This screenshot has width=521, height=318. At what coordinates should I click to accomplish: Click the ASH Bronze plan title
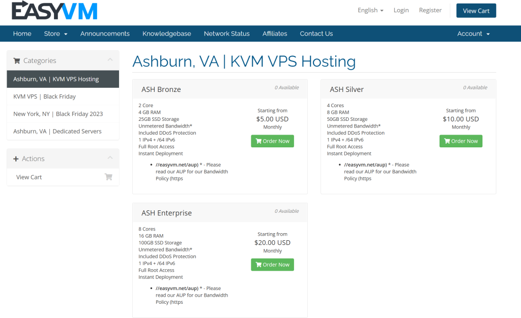(161, 89)
